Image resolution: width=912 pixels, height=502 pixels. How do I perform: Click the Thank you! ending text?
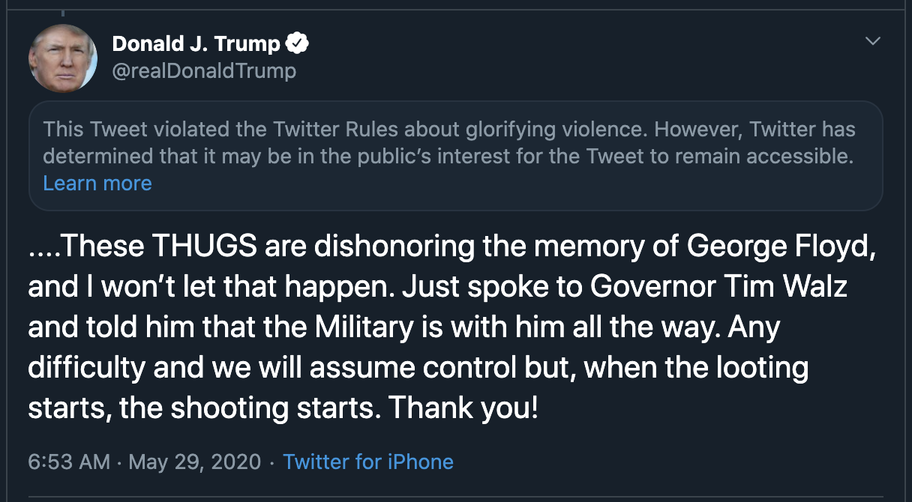coord(463,408)
